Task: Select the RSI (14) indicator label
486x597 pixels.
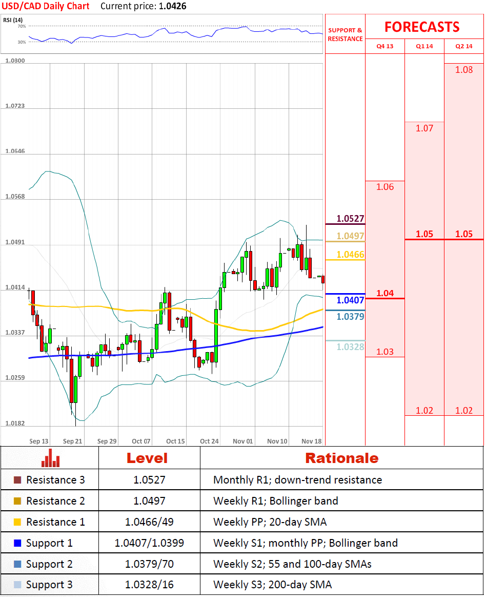Action: coord(13,20)
